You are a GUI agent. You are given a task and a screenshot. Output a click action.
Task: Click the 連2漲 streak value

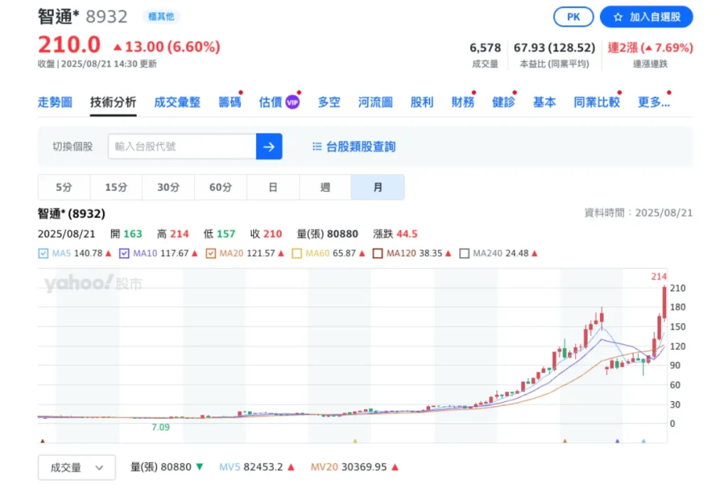650,48
